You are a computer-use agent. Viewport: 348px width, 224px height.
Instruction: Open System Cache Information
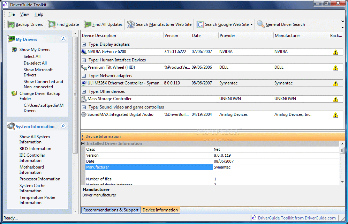click(x=32, y=188)
